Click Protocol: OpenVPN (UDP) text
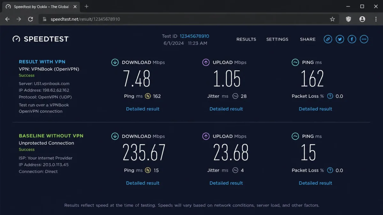Viewport: 383px width, 215px height. pyautogui.click(x=45, y=97)
